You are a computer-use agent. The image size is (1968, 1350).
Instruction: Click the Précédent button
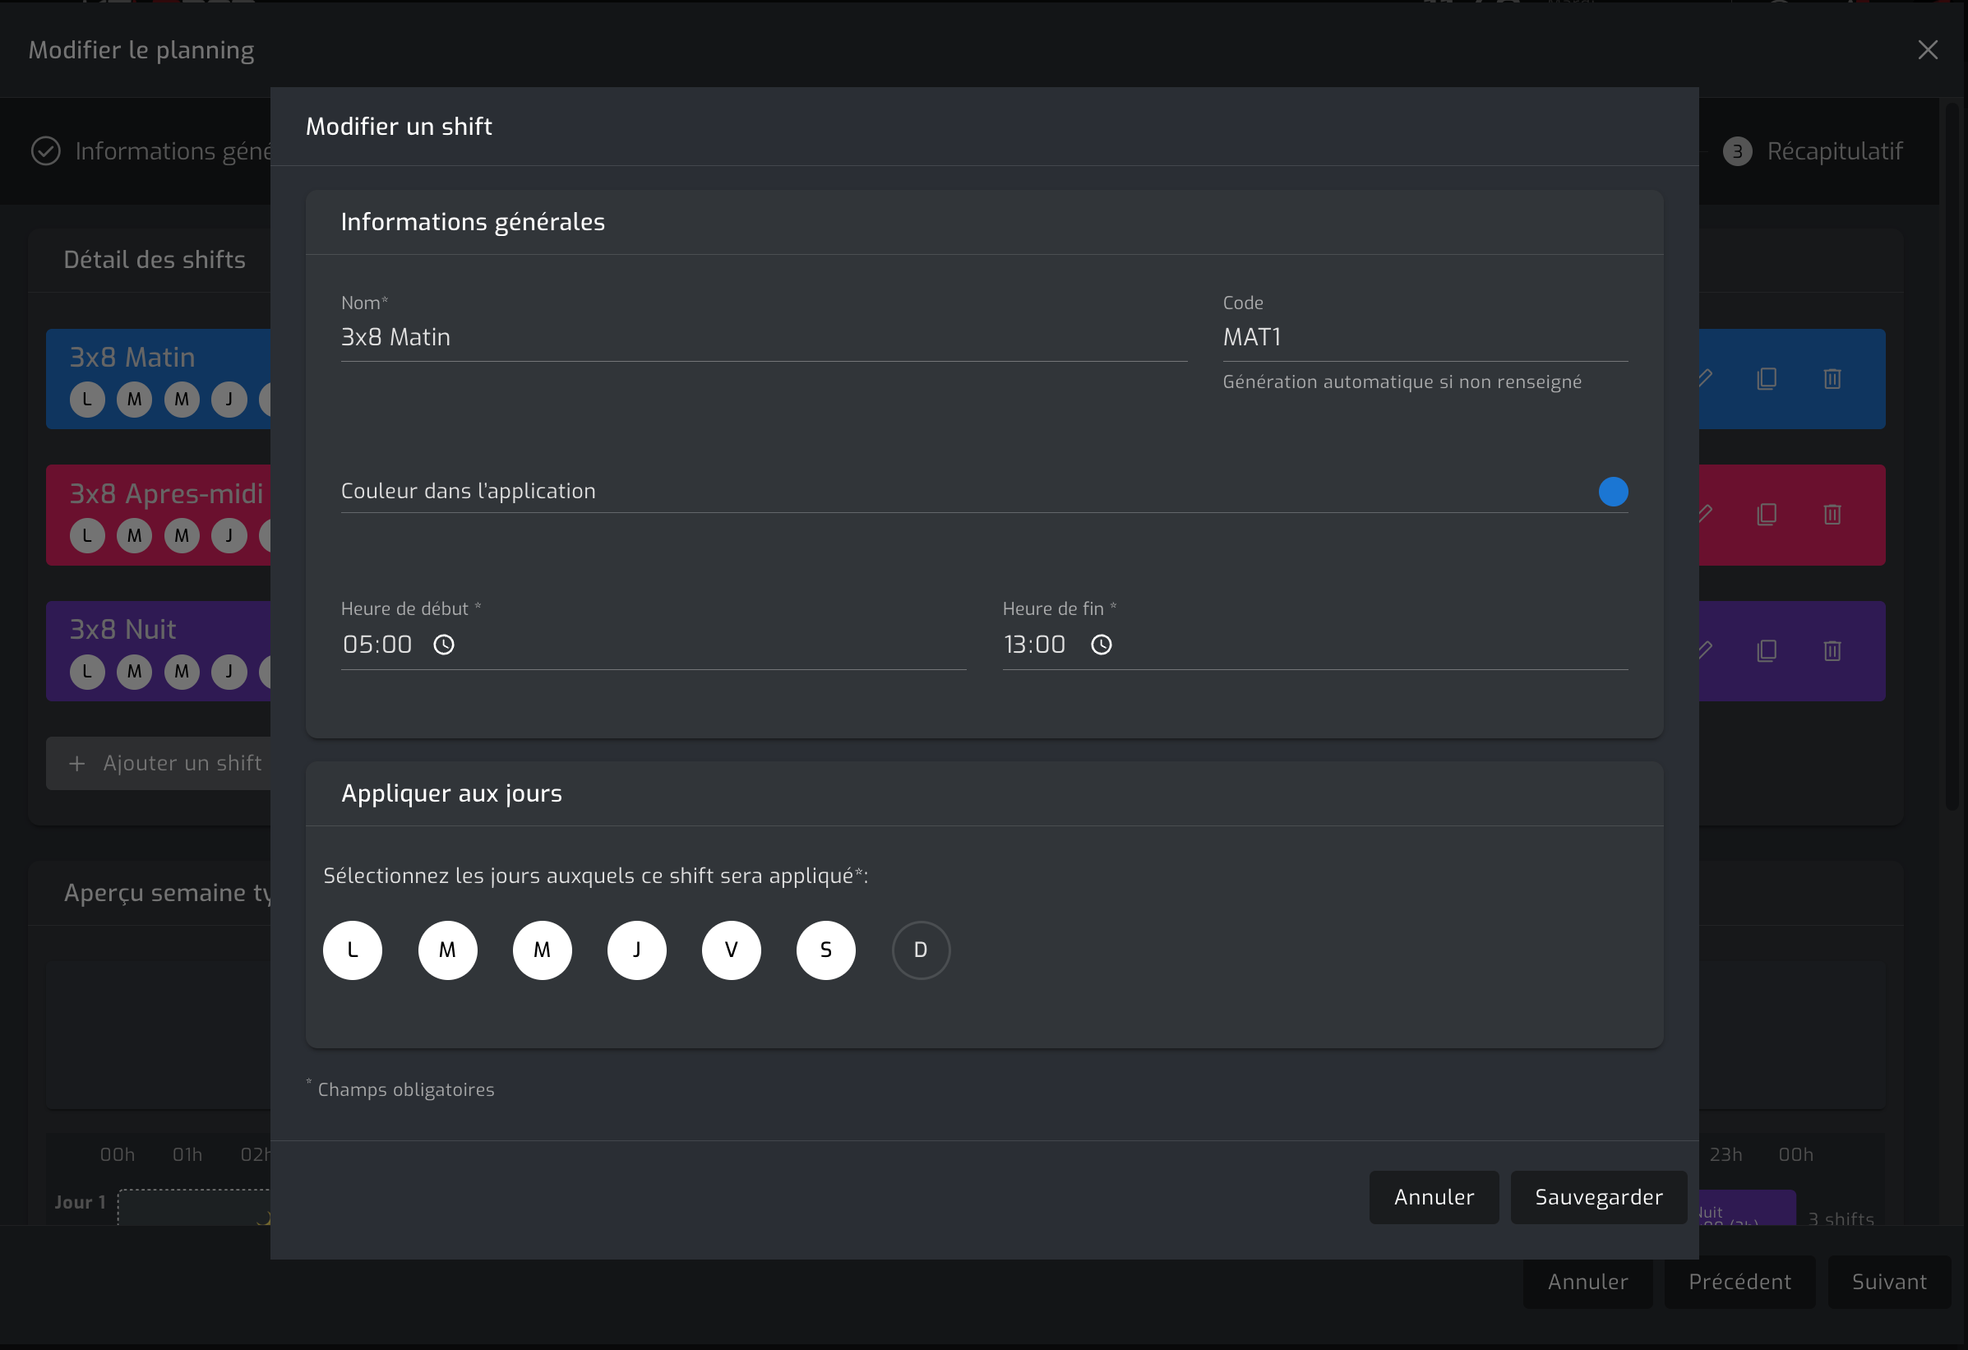[x=1739, y=1282]
